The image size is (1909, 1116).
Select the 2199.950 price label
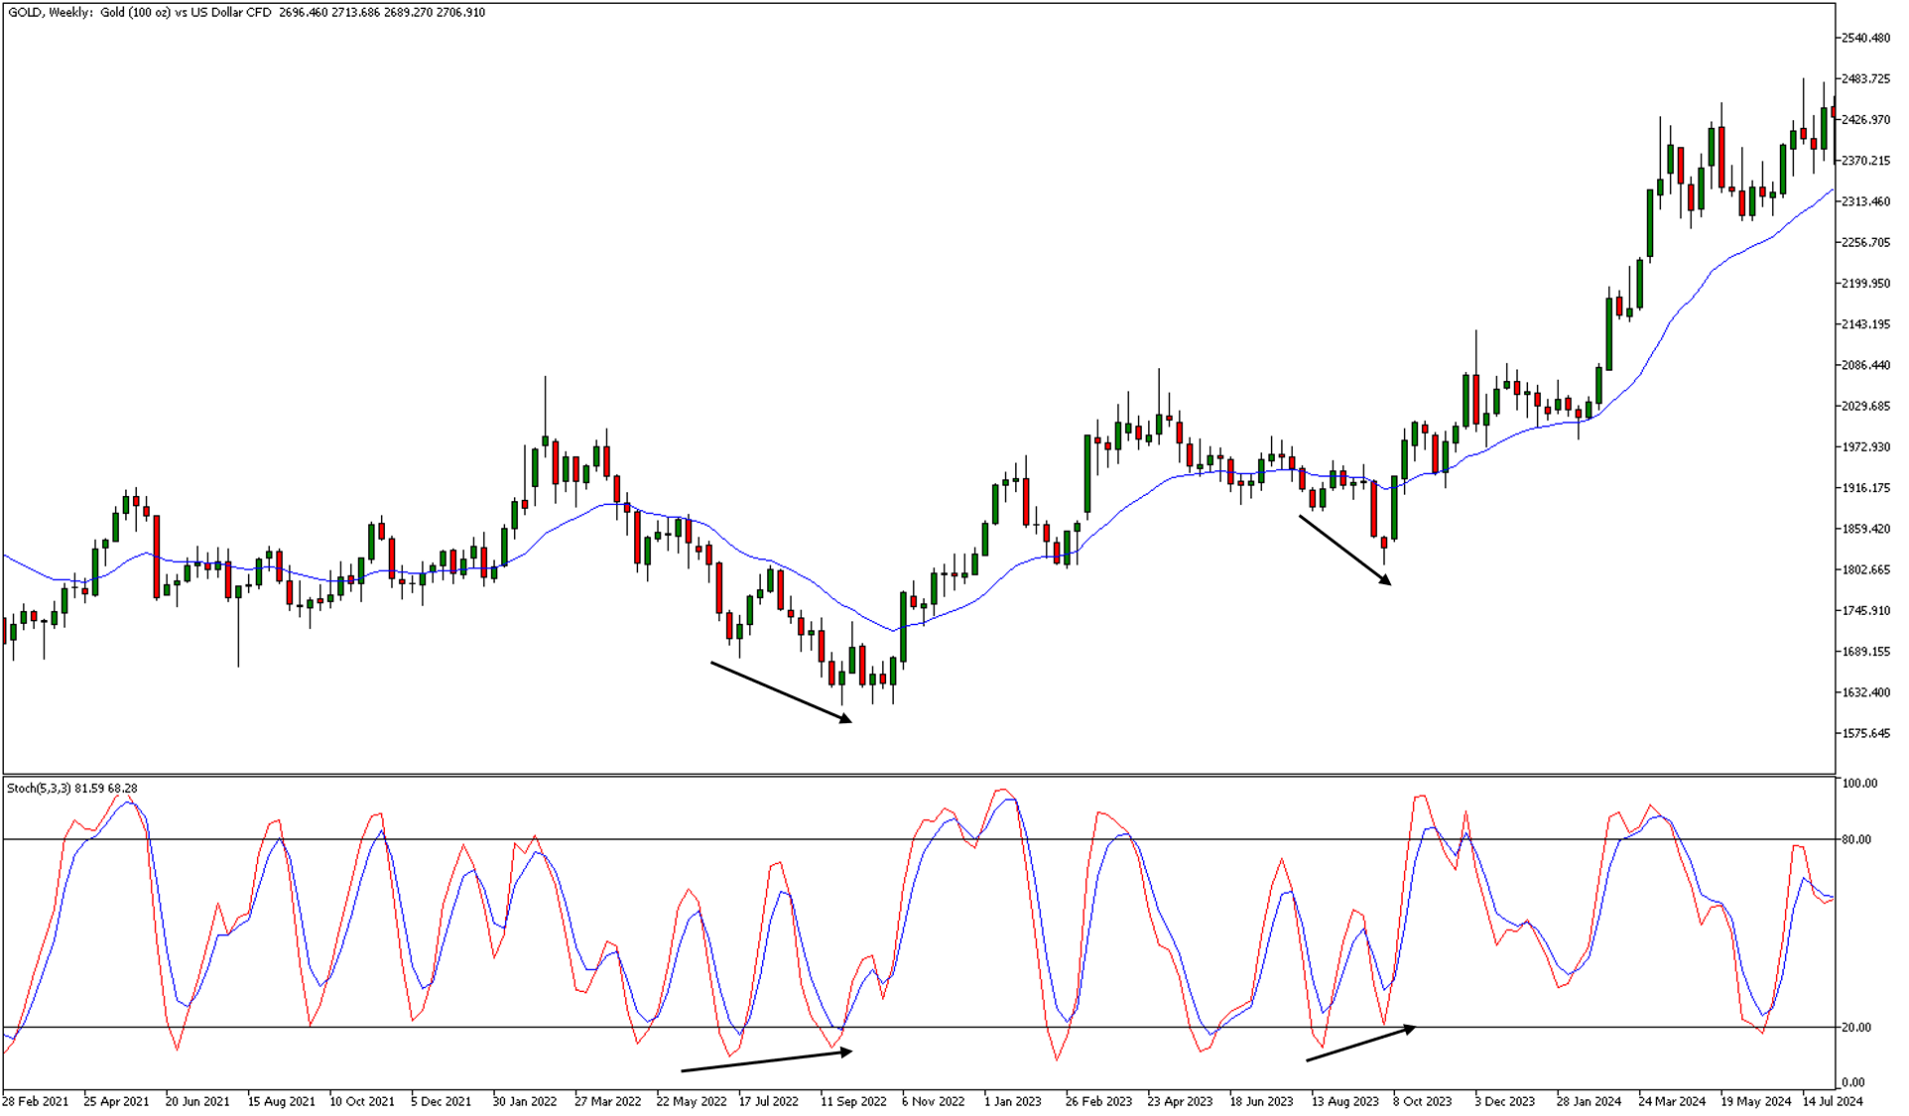(1865, 284)
